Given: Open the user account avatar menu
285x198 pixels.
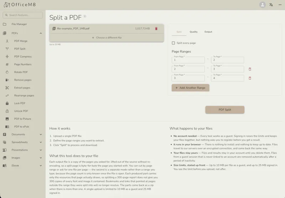Looking at the screenshot, I should (262, 5).
